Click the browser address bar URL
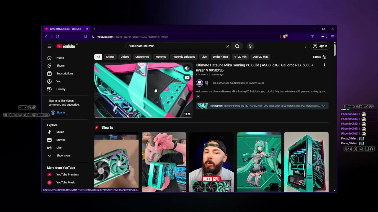Screen dimensions: 378x212 [x=133, y=37]
